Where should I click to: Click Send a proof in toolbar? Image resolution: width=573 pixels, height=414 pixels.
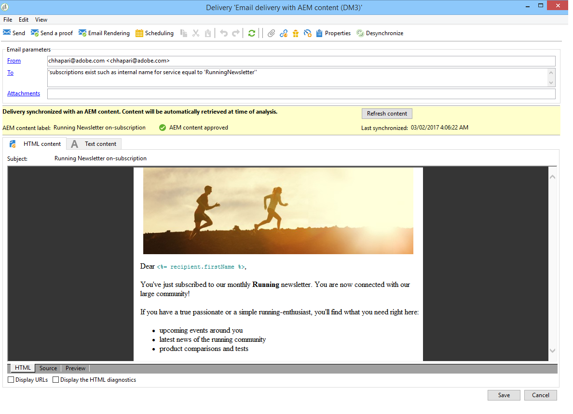(52, 33)
